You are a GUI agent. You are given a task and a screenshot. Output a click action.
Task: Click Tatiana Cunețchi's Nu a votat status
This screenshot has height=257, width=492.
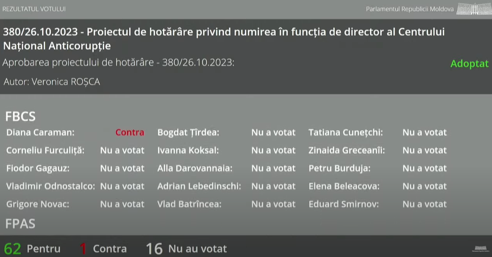click(x=424, y=132)
